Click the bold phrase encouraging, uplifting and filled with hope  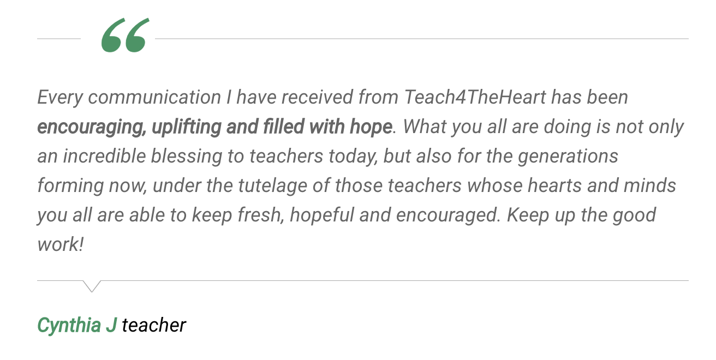214,127
